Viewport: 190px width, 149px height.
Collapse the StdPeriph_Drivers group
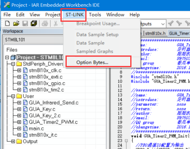(13, 64)
